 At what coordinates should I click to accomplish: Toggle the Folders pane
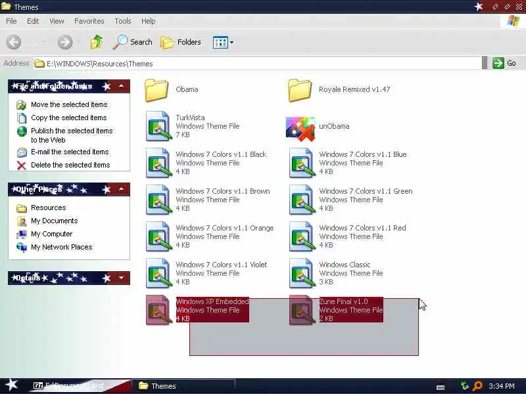(181, 42)
